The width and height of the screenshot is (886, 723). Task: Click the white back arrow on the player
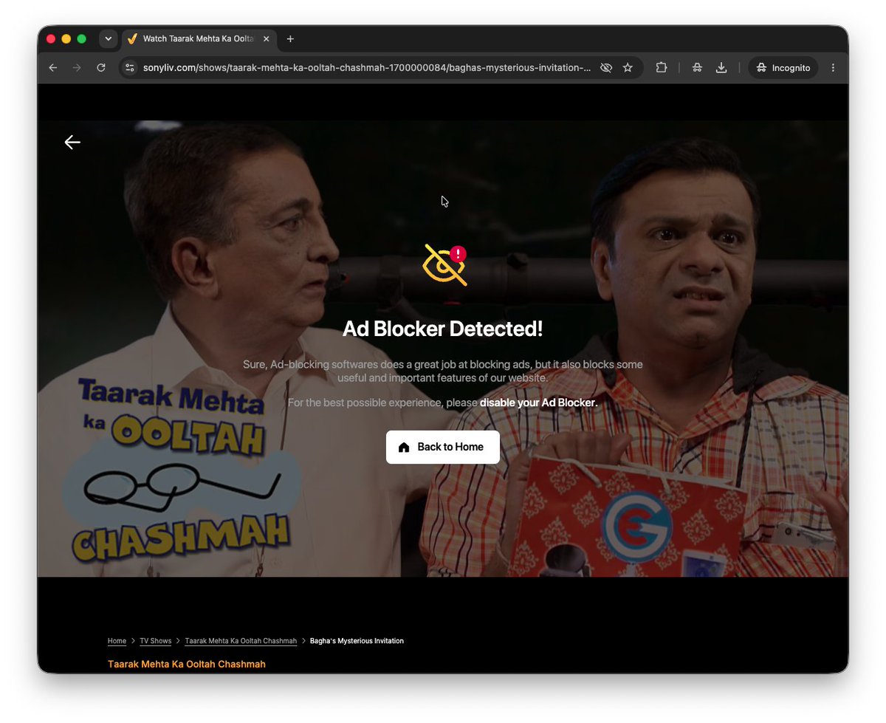click(x=72, y=143)
